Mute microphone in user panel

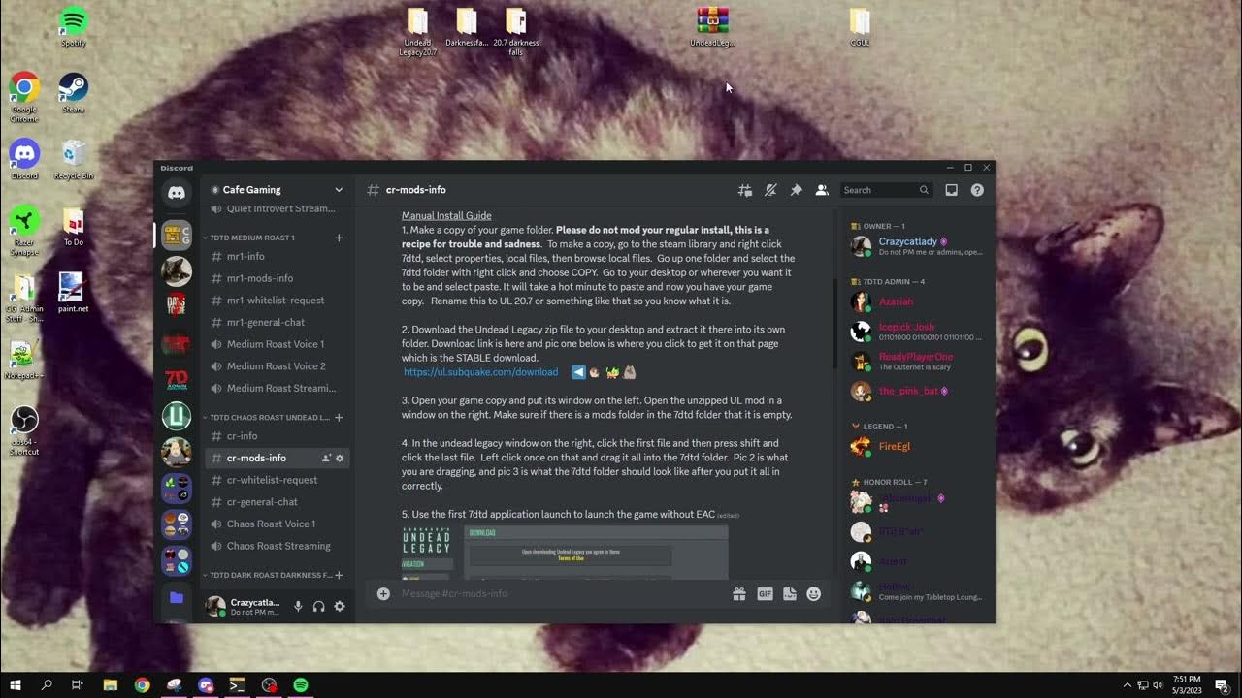(x=298, y=606)
